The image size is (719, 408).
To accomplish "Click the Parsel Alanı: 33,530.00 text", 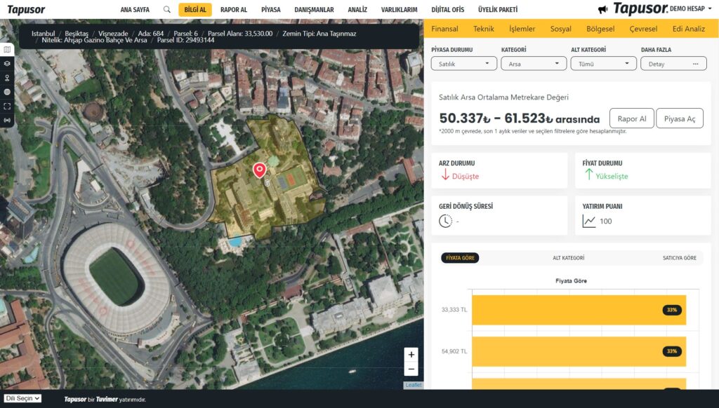I will point(240,34).
